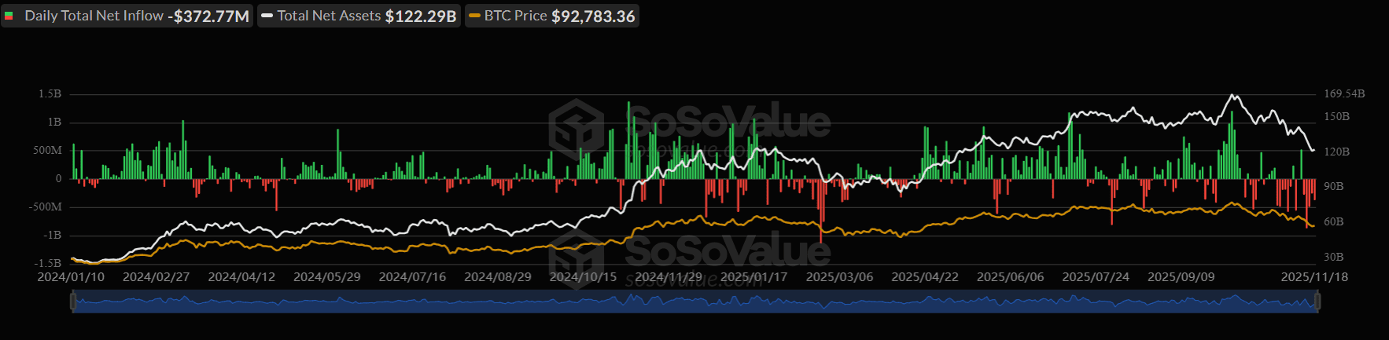
Task: Click the 2025/04/22 date axis label
Action: click(x=925, y=277)
